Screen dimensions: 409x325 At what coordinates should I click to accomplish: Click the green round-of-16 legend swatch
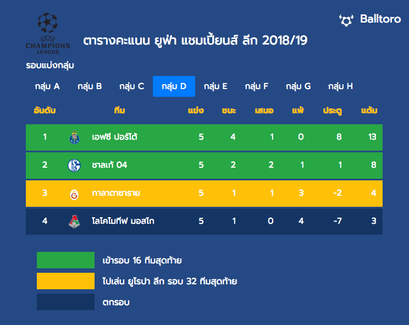66,260
